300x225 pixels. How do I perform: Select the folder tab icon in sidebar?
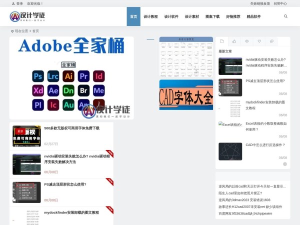221,41
